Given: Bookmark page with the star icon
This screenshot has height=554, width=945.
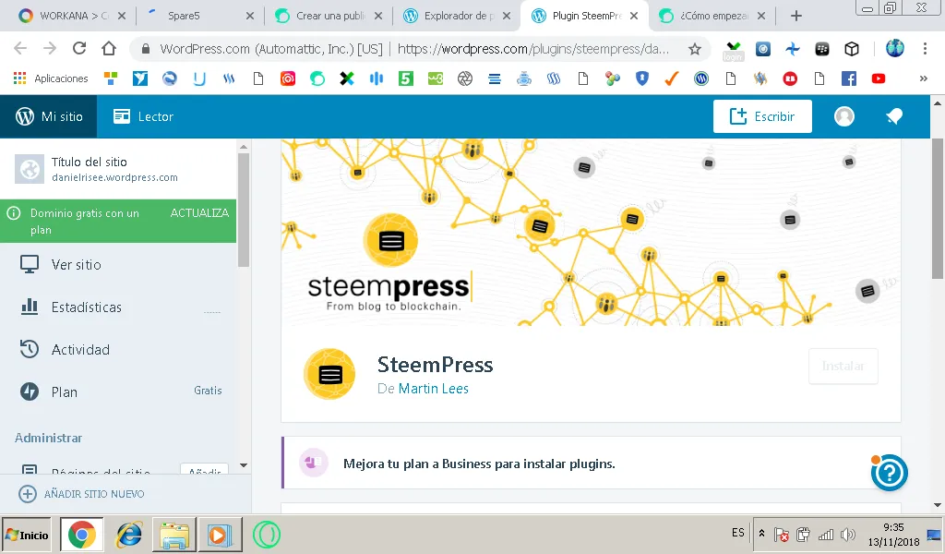Looking at the screenshot, I should tap(695, 49).
